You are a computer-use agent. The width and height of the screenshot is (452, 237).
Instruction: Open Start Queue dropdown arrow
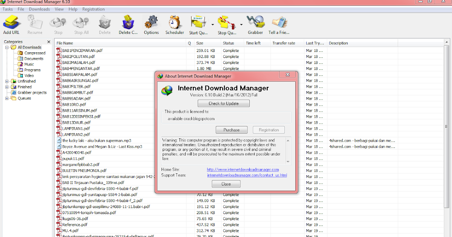point(213,25)
